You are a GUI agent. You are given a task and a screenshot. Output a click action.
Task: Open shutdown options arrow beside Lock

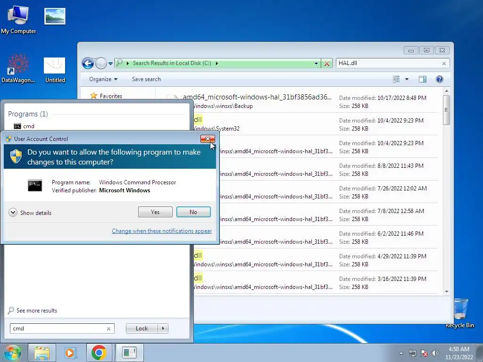coord(163,329)
